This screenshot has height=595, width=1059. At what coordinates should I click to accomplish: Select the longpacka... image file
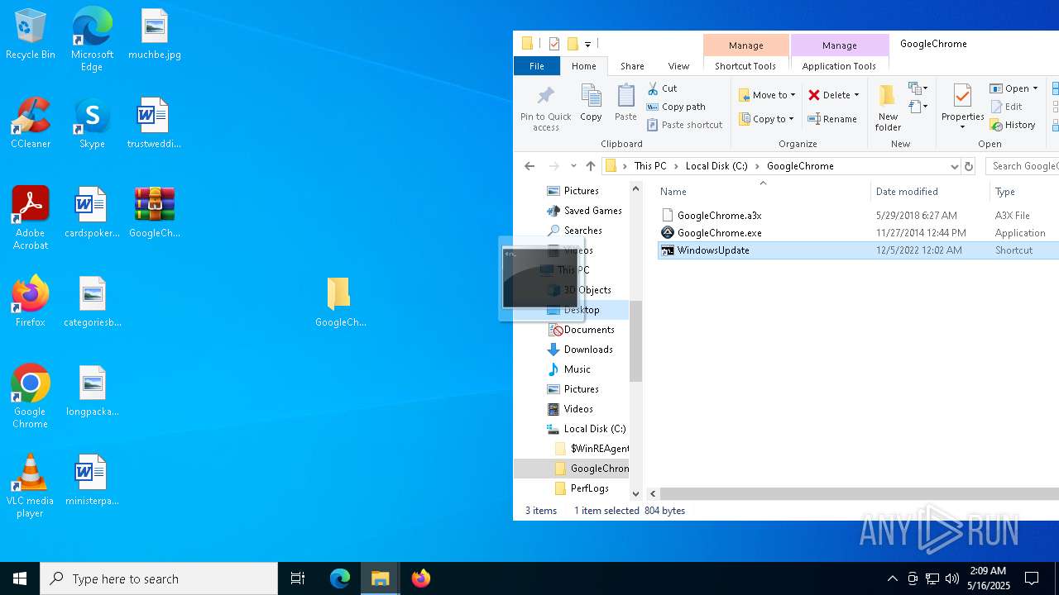(x=92, y=391)
